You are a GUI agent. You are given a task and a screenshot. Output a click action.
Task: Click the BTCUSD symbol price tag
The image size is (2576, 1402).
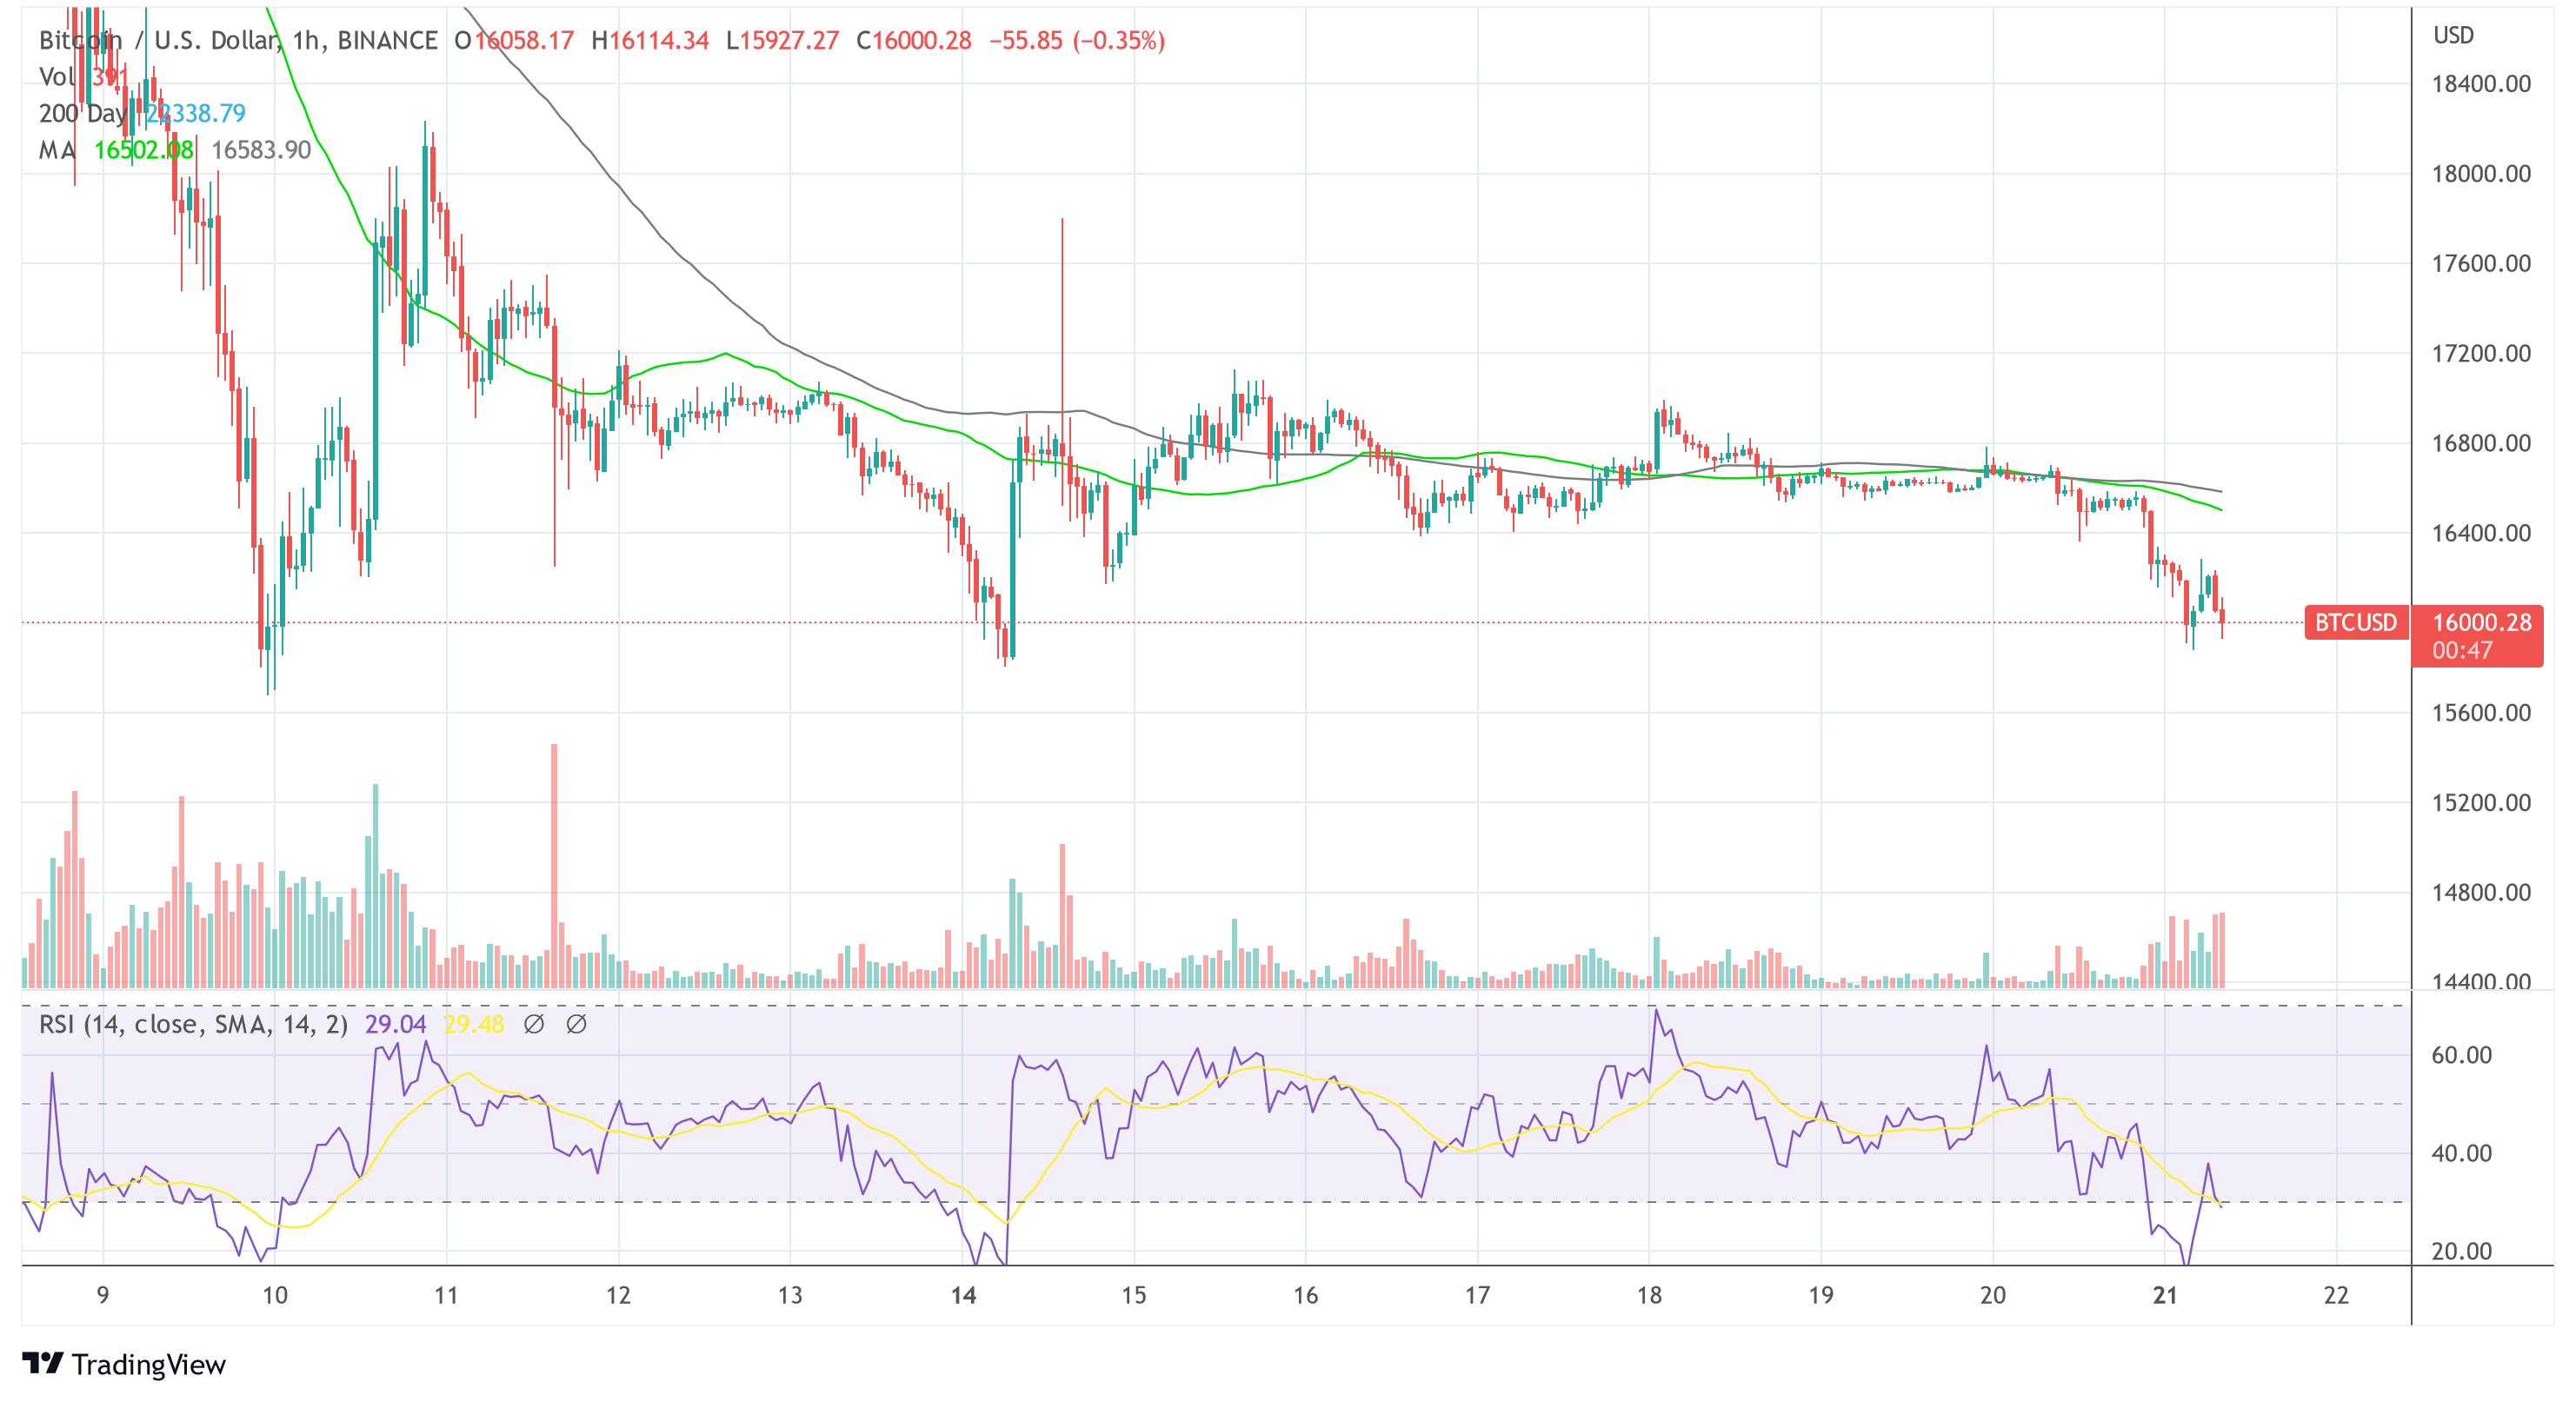tap(2355, 622)
